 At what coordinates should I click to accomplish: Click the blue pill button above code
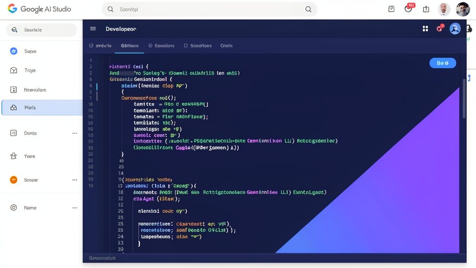coord(443,63)
